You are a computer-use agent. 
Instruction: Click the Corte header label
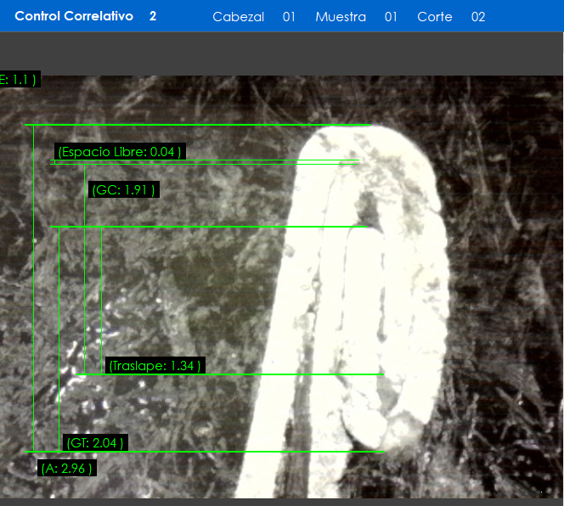click(434, 17)
